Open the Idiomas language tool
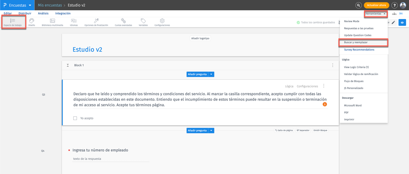Image resolution: width=409 pixels, height=174 pixels. [74, 22]
